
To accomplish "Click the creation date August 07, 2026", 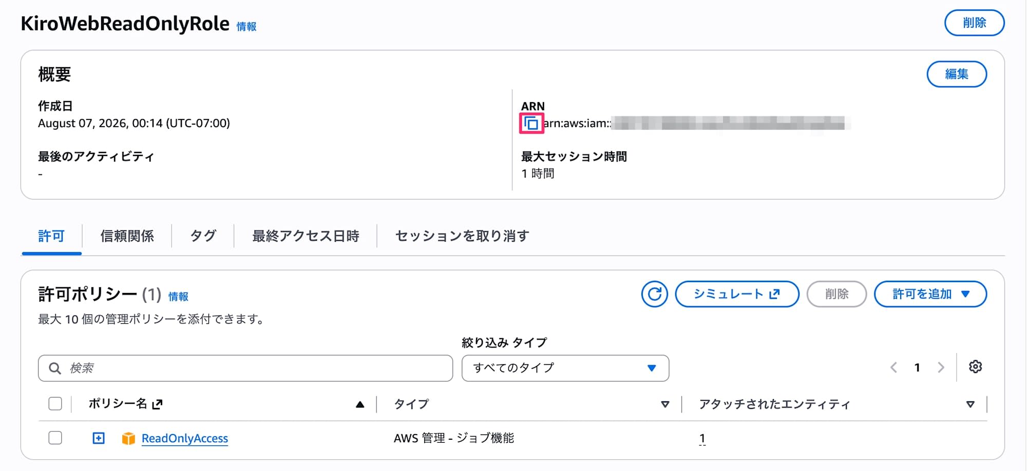I will coord(134,123).
